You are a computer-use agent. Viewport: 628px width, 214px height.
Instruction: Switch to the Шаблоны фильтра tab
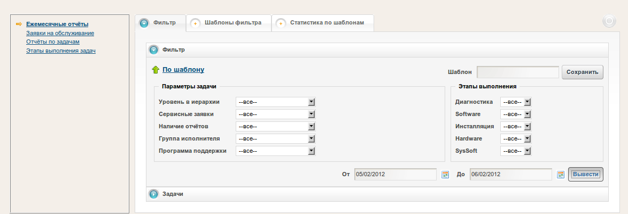(x=228, y=23)
